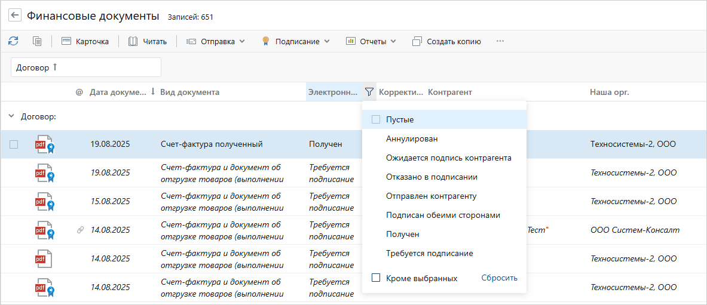Viewport: 707px width, 305px height.
Task: Enable the Кроме выбранных checkbox
Action: click(x=376, y=278)
